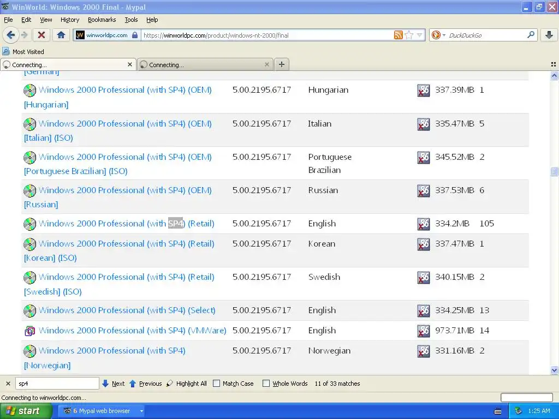Go forward with the Forward arrow
559x419 pixels.
click(24, 35)
